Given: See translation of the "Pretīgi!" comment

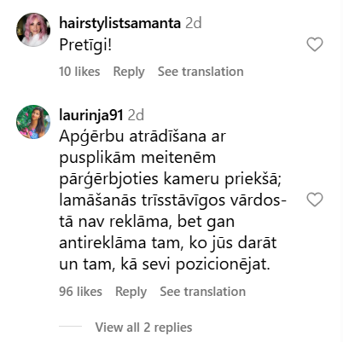Looking at the screenshot, I should click(x=201, y=72).
